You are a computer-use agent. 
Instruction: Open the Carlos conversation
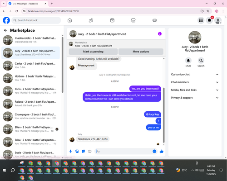pyautogui.click(x=31, y=66)
